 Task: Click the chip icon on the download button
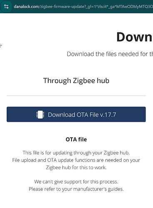pos(40,114)
